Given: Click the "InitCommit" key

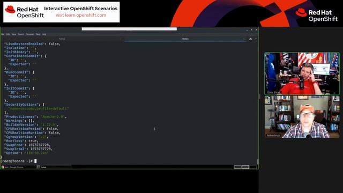Looking at the screenshot, I should point(17,88).
